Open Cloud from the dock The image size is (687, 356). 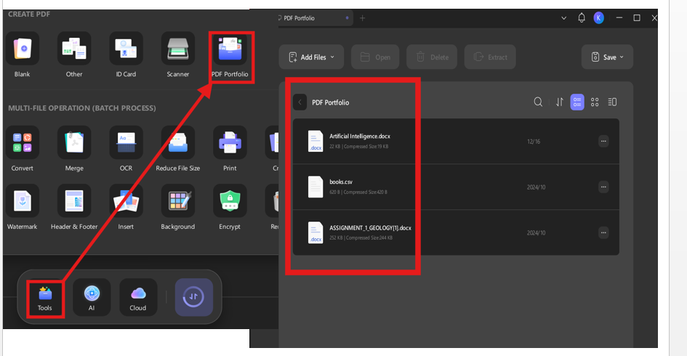138,297
